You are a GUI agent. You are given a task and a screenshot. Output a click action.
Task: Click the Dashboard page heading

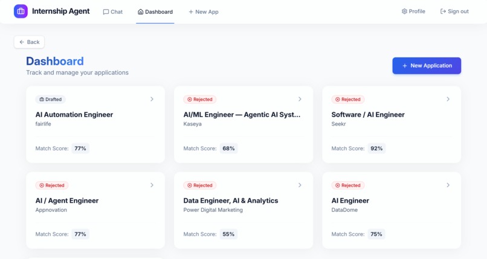tap(55, 61)
